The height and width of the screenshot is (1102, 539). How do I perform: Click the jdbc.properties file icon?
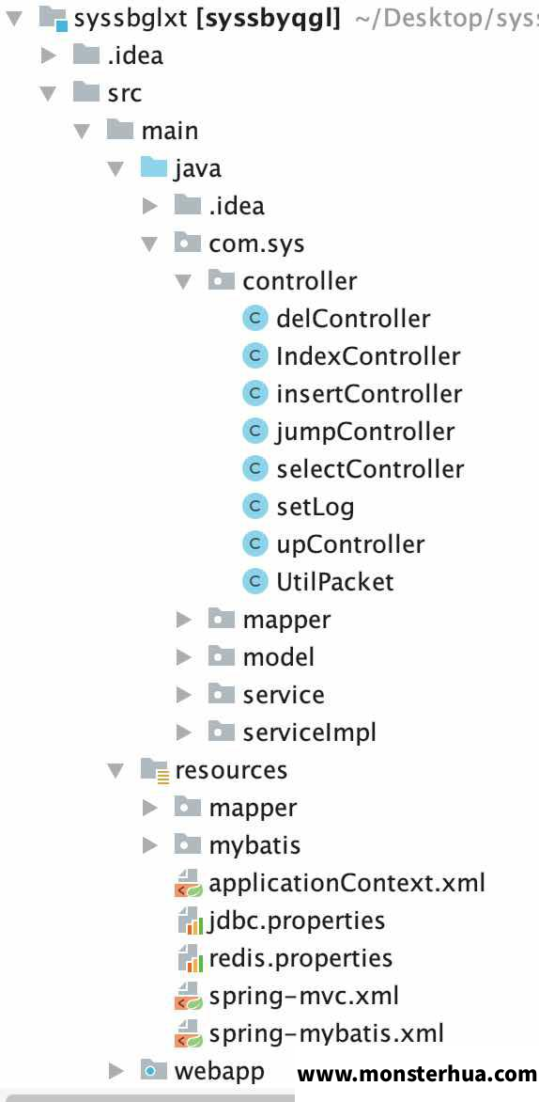[x=188, y=920]
